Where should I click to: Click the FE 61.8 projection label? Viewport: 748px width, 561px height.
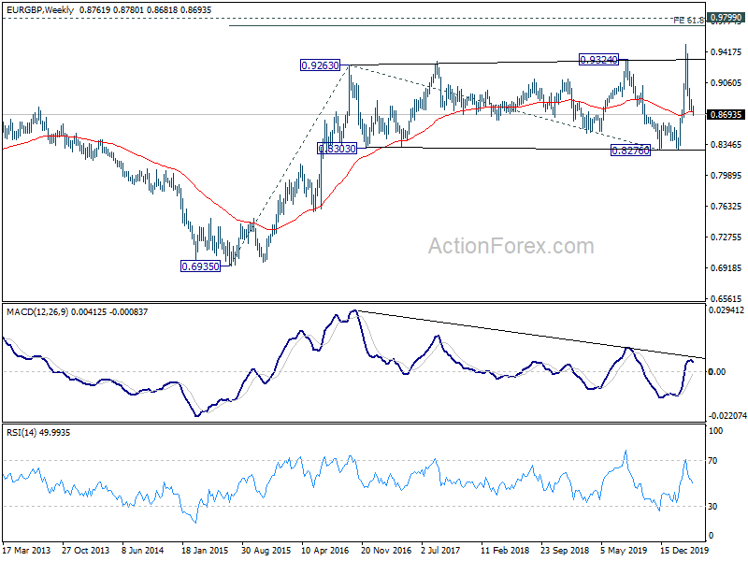(x=688, y=20)
